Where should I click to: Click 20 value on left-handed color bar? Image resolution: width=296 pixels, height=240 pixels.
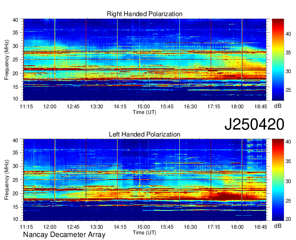click(x=288, y=219)
